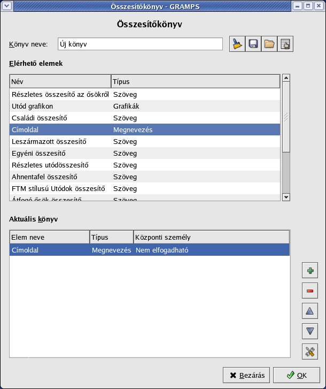326x389 pixels.
Task: Click the manage books icon
Action: point(285,44)
